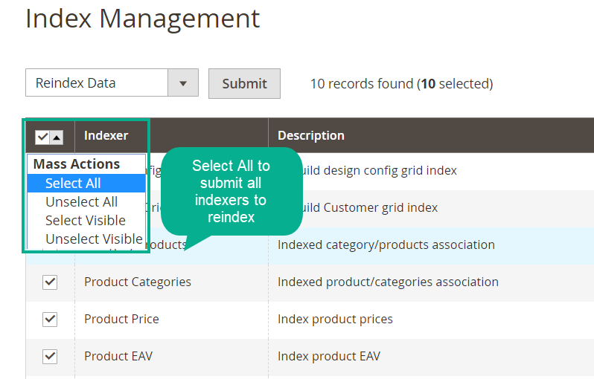Choose Unselect All from Mass Actions

[81, 202]
